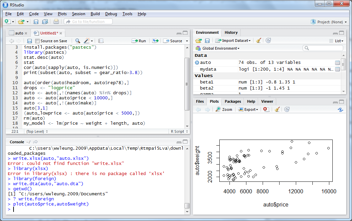The width and height of the screenshot is (352, 221).
Task: Switch to the Packages tab
Action: coord(233,101)
